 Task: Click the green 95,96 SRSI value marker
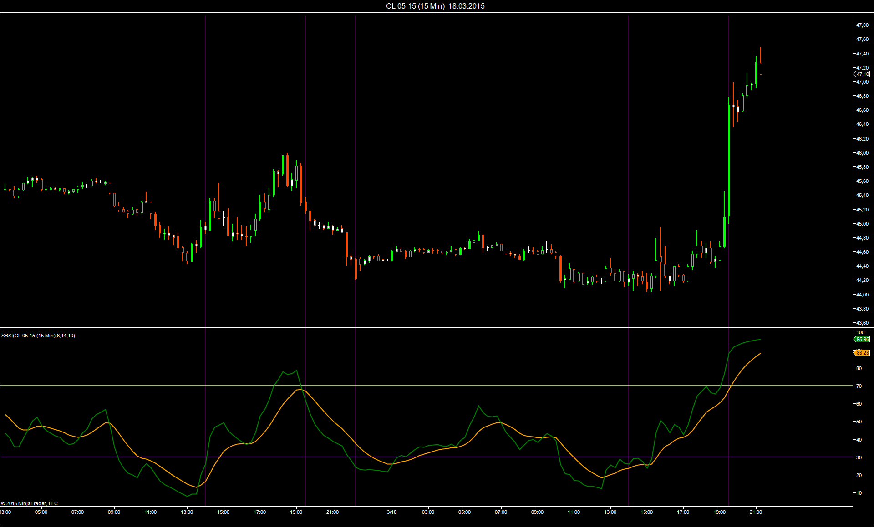pos(862,339)
